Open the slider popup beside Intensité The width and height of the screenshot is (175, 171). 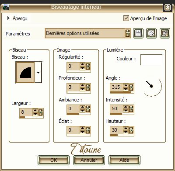coord(131,108)
